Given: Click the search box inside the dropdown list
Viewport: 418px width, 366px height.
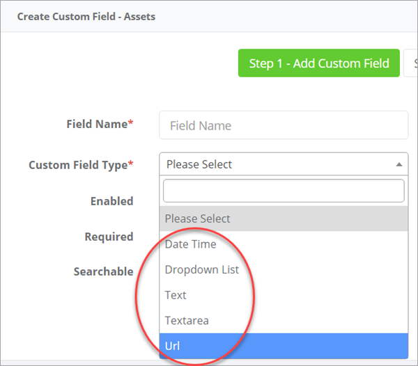Looking at the screenshot, I should pyautogui.click(x=284, y=191).
